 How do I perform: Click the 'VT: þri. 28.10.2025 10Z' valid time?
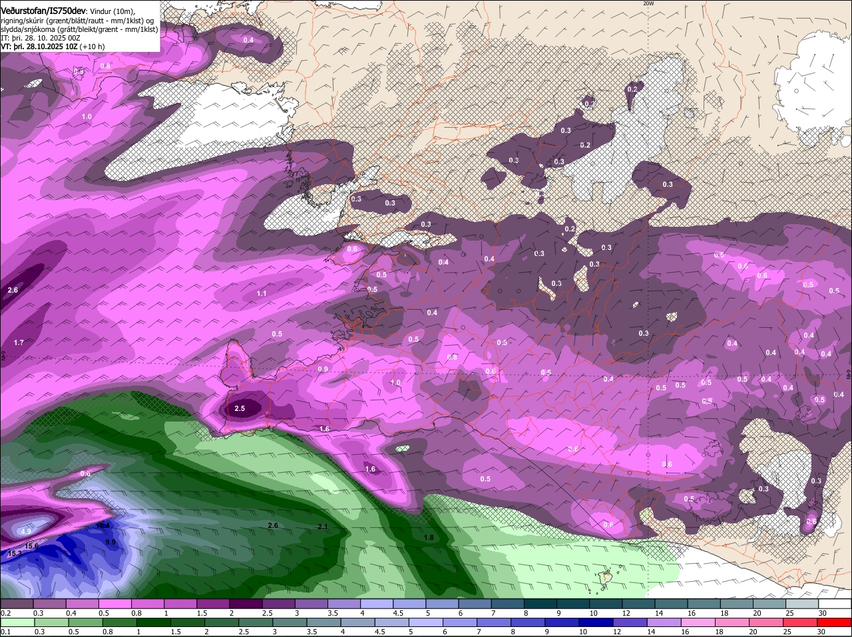[40, 47]
